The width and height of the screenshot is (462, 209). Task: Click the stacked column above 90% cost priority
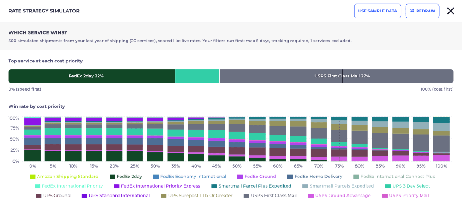pos(400,139)
